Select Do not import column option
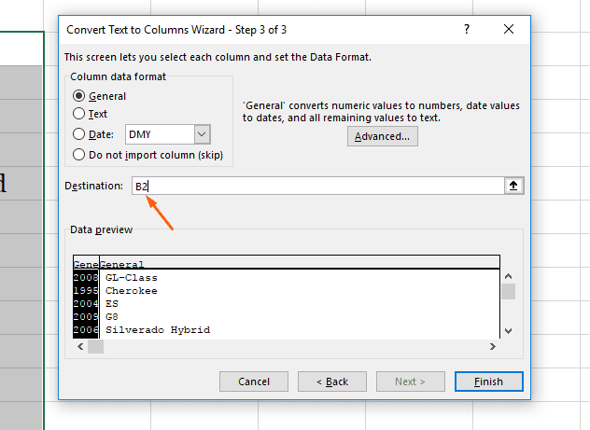 pos(79,154)
